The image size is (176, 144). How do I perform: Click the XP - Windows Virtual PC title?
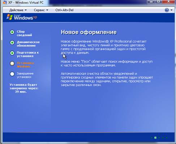point(26,3)
